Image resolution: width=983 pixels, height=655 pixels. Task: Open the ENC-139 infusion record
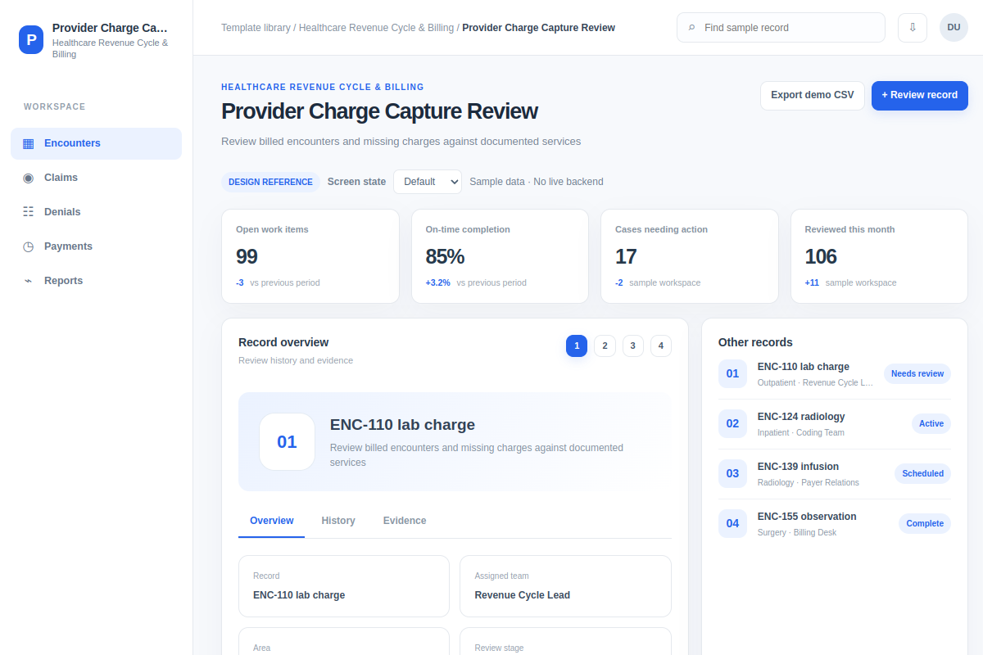pyautogui.click(x=835, y=473)
